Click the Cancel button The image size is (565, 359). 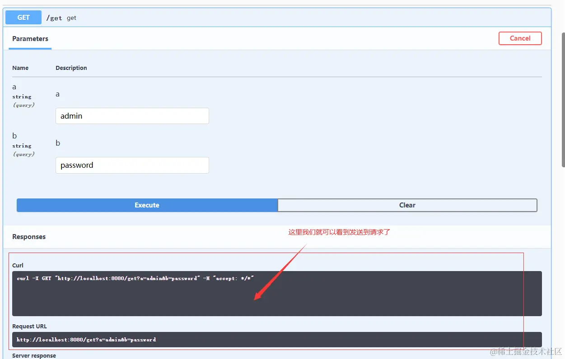click(x=520, y=38)
